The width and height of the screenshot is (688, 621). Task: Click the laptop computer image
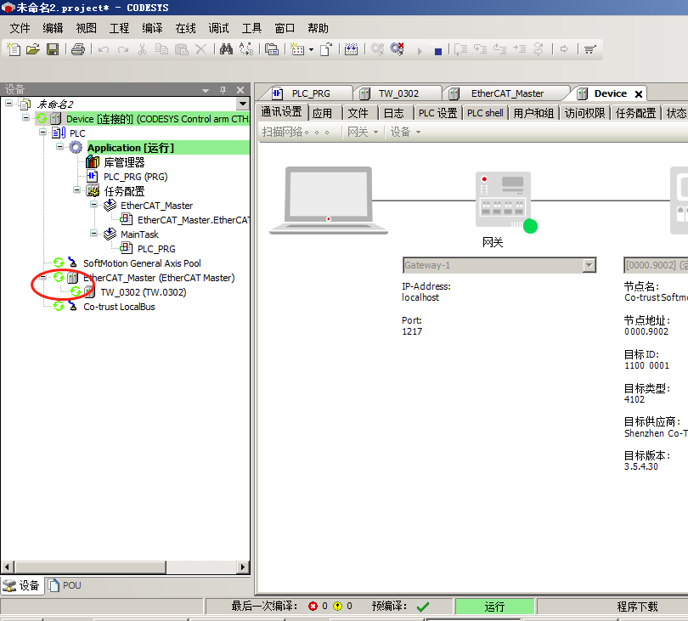328,200
